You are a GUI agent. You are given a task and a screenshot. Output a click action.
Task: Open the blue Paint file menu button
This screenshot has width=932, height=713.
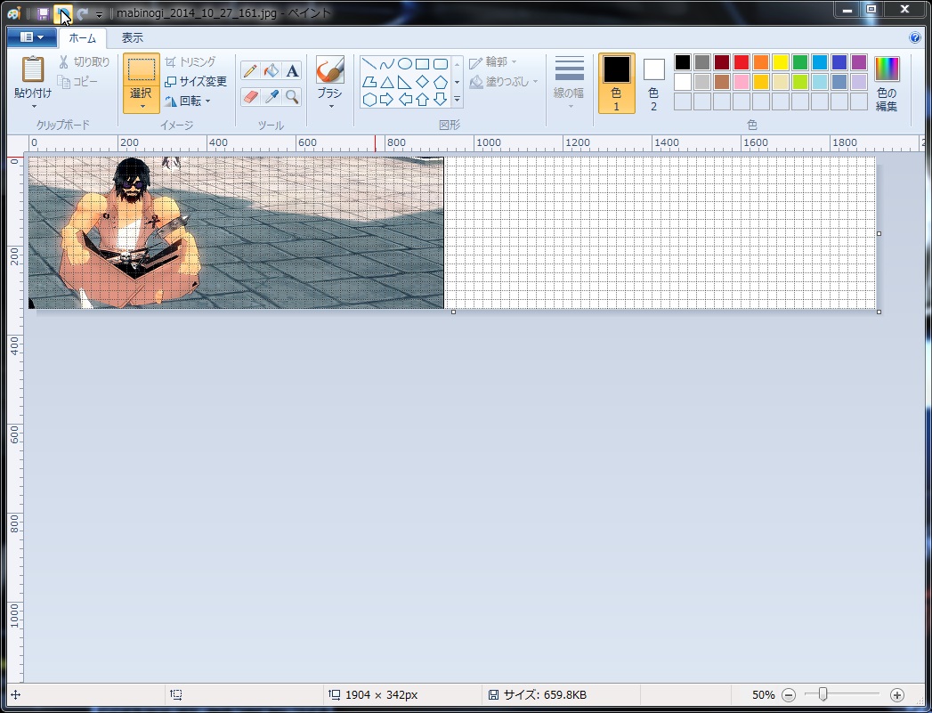pyautogui.click(x=32, y=37)
